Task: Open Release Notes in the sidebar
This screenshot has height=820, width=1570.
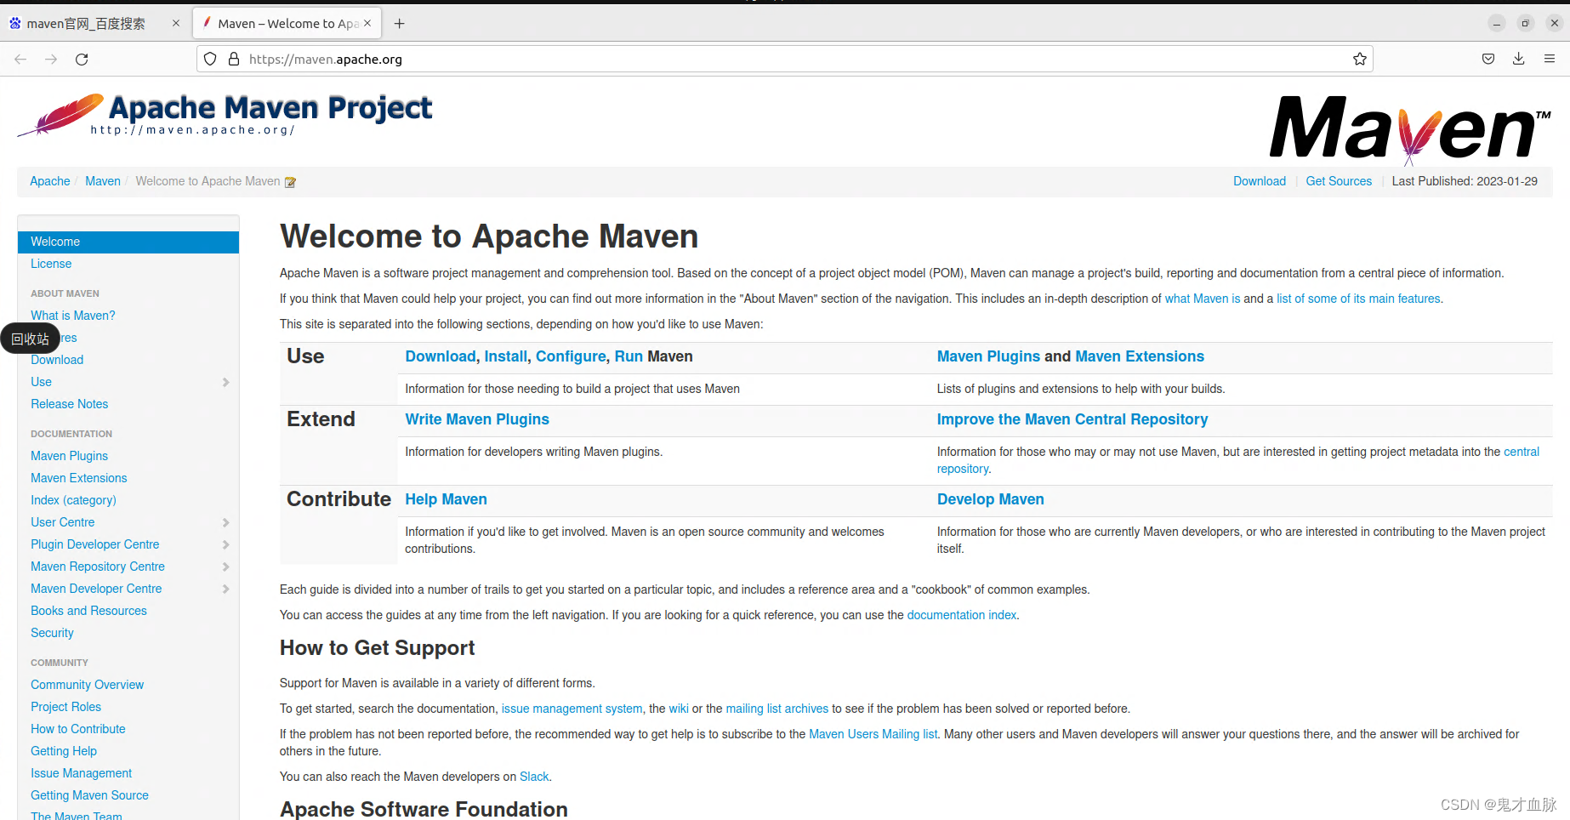Action: click(70, 404)
